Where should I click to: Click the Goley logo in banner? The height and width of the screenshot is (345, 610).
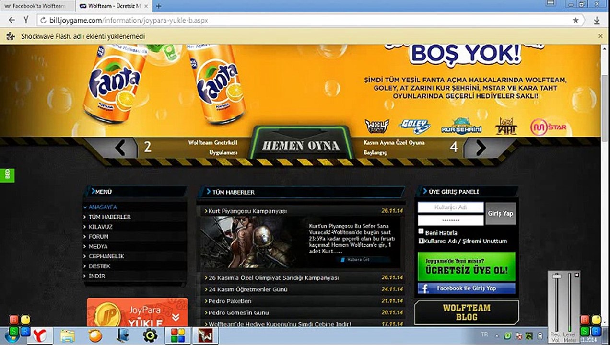(414, 126)
